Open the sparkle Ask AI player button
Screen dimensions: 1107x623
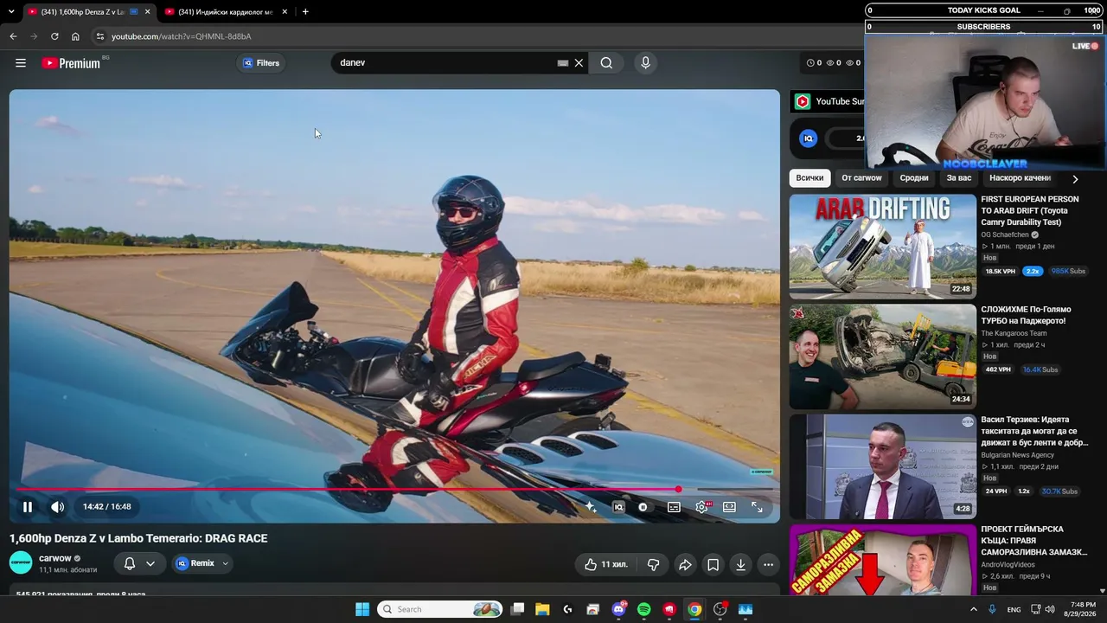point(591,507)
